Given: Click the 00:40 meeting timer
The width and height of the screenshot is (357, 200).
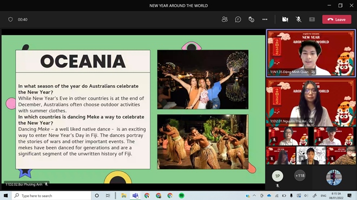Looking at the screenshot, I should [x=23, y=19].
